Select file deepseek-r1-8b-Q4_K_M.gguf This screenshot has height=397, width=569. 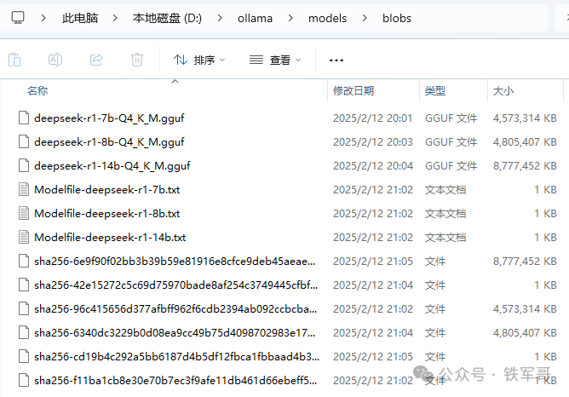click(x=109, y=142)
